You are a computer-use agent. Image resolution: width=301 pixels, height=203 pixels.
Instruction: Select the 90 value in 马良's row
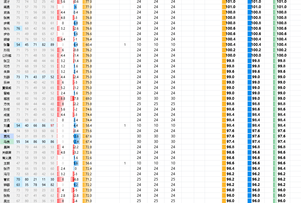(x=44, y=142)
